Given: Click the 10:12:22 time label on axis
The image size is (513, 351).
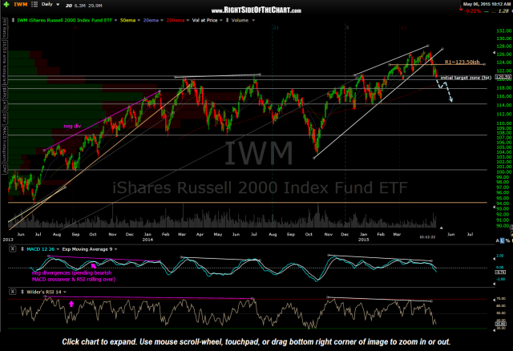Looking at the screenshot, I should coord(427,237).
